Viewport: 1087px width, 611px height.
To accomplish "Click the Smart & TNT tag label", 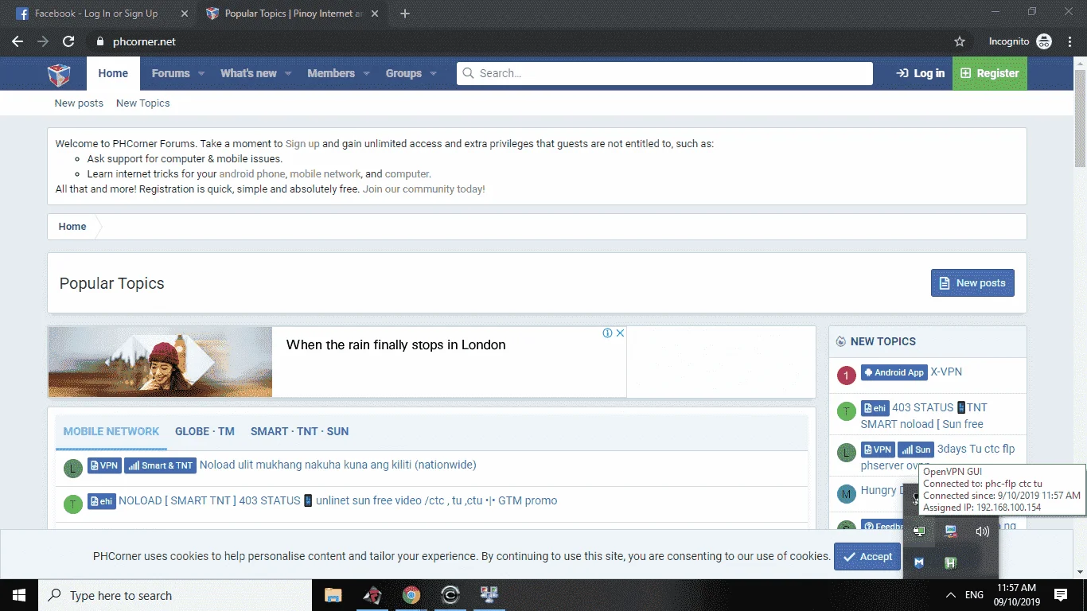I will (160, 465).
